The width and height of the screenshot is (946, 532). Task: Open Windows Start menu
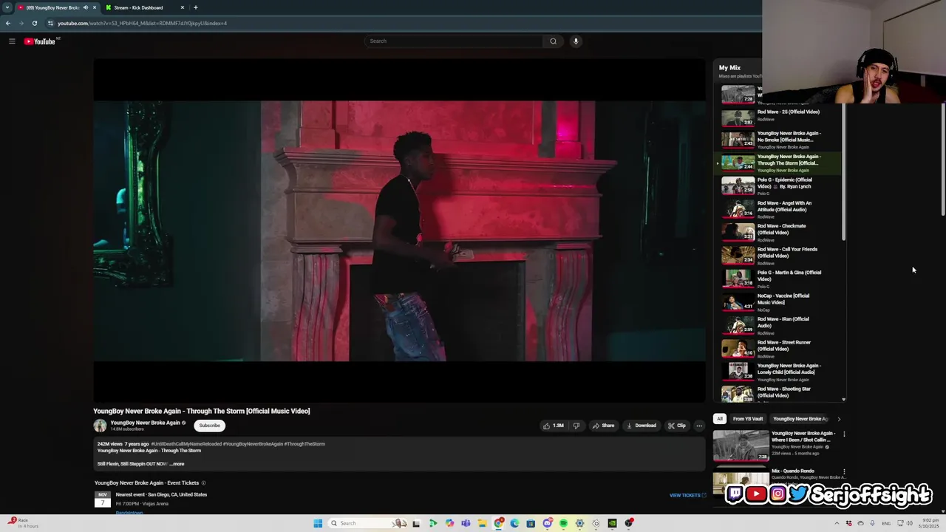(318, 523)
